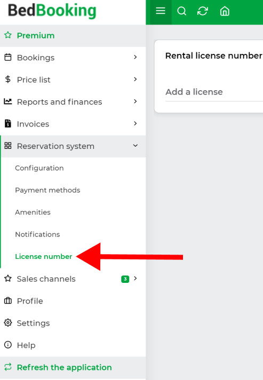
Task: Click the Help info circle icon
Action: (8, 345)
